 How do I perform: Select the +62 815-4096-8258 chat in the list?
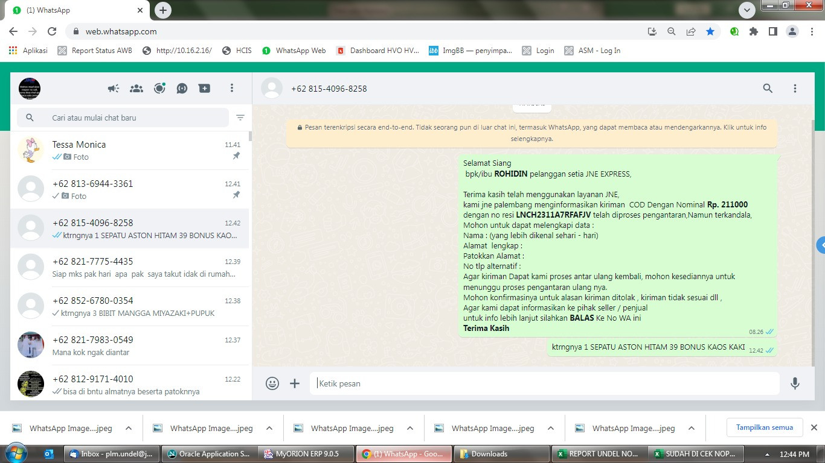point(130,228)
